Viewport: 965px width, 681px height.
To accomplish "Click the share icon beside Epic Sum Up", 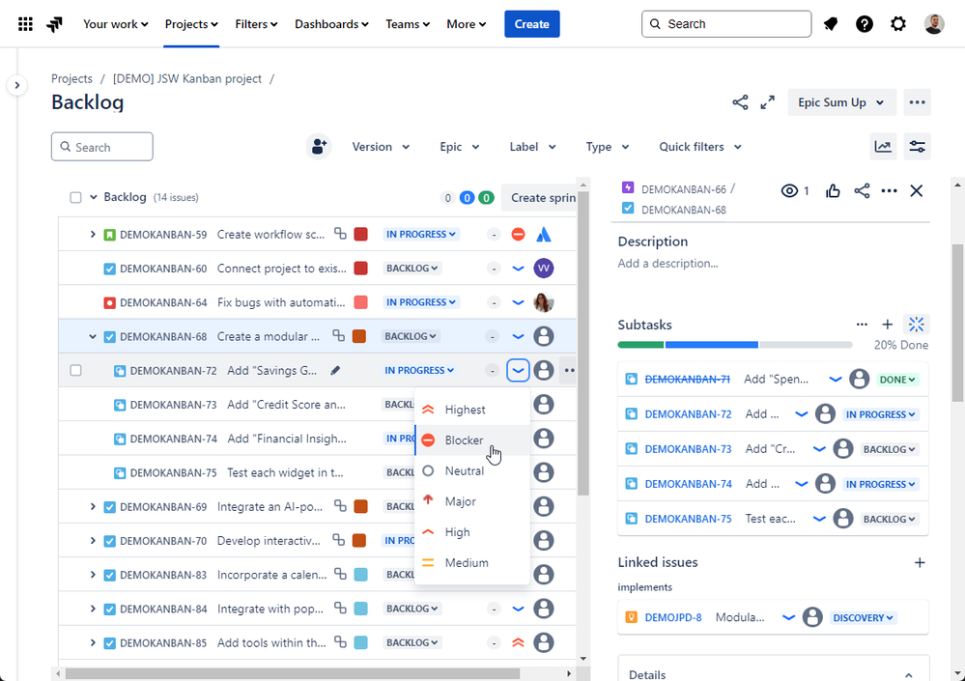I will tap(740, 102).
